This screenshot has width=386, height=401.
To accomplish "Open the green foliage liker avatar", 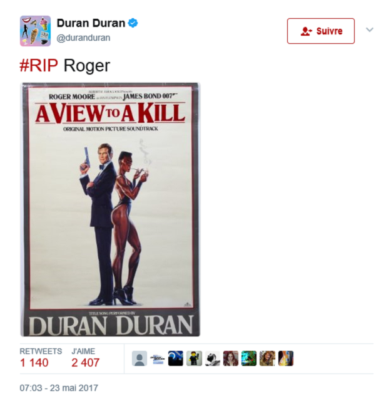I will [x=249, y=358].
